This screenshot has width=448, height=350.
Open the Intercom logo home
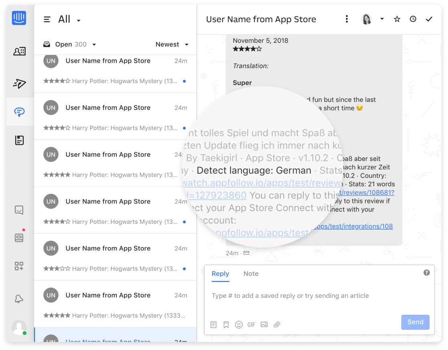(19, 18)
